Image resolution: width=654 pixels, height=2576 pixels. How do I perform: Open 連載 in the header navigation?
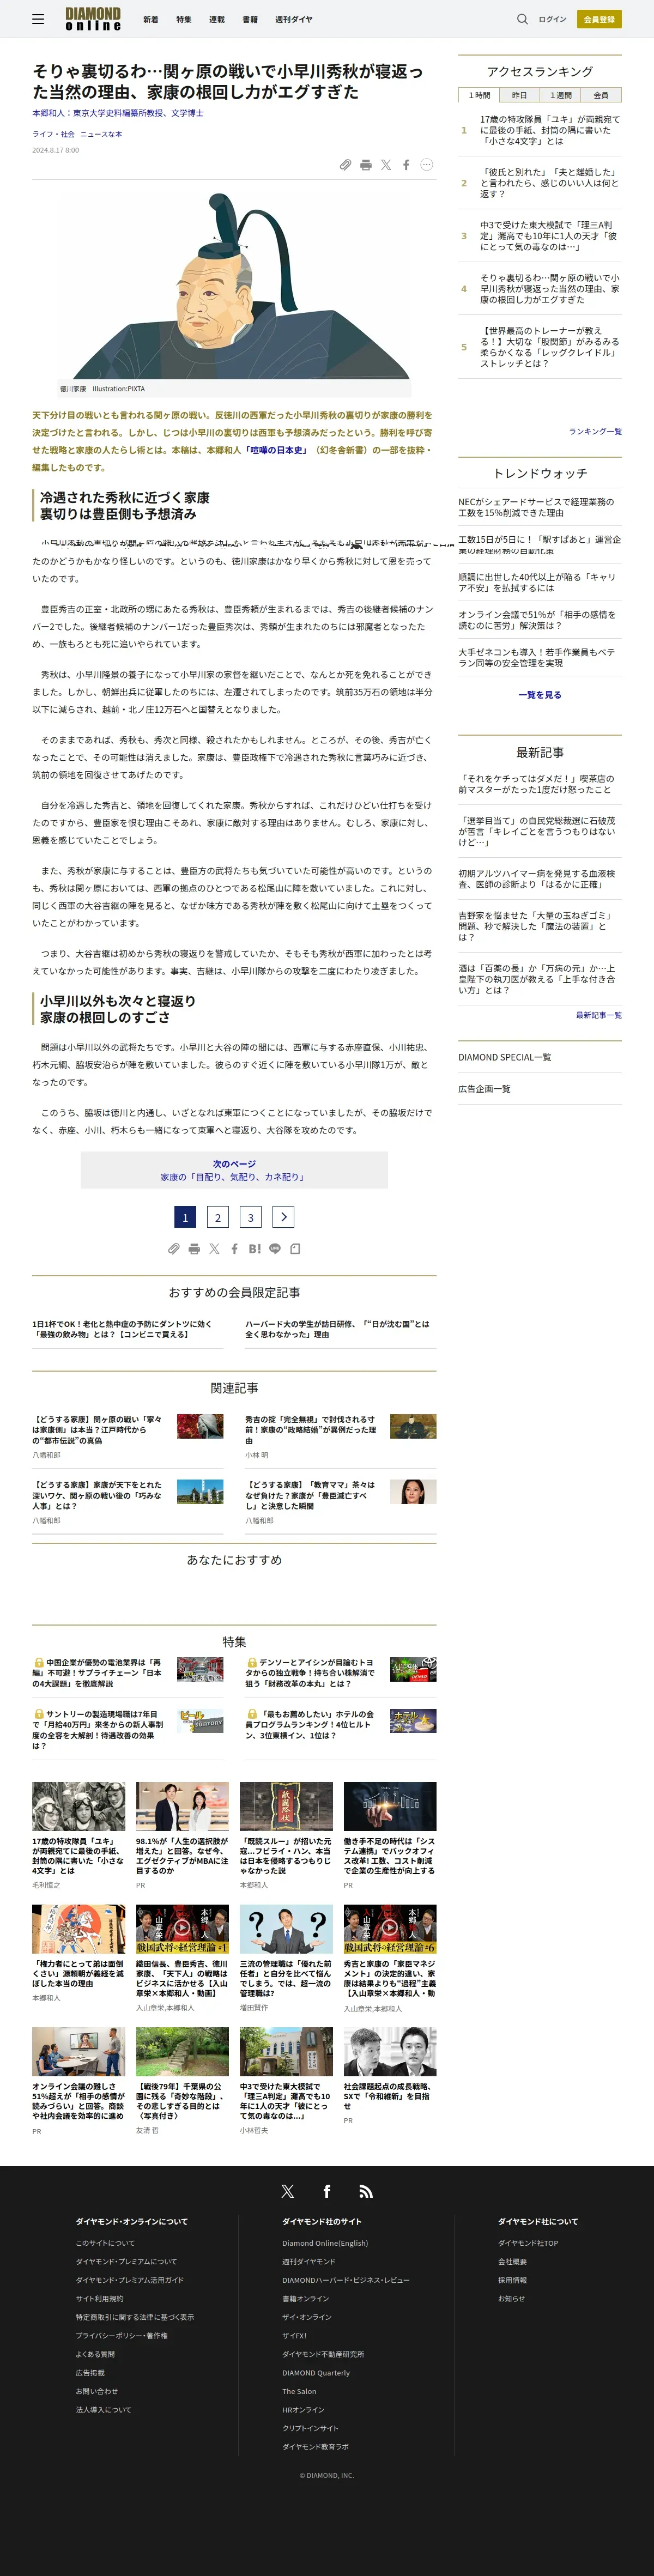tap(217, 19)
